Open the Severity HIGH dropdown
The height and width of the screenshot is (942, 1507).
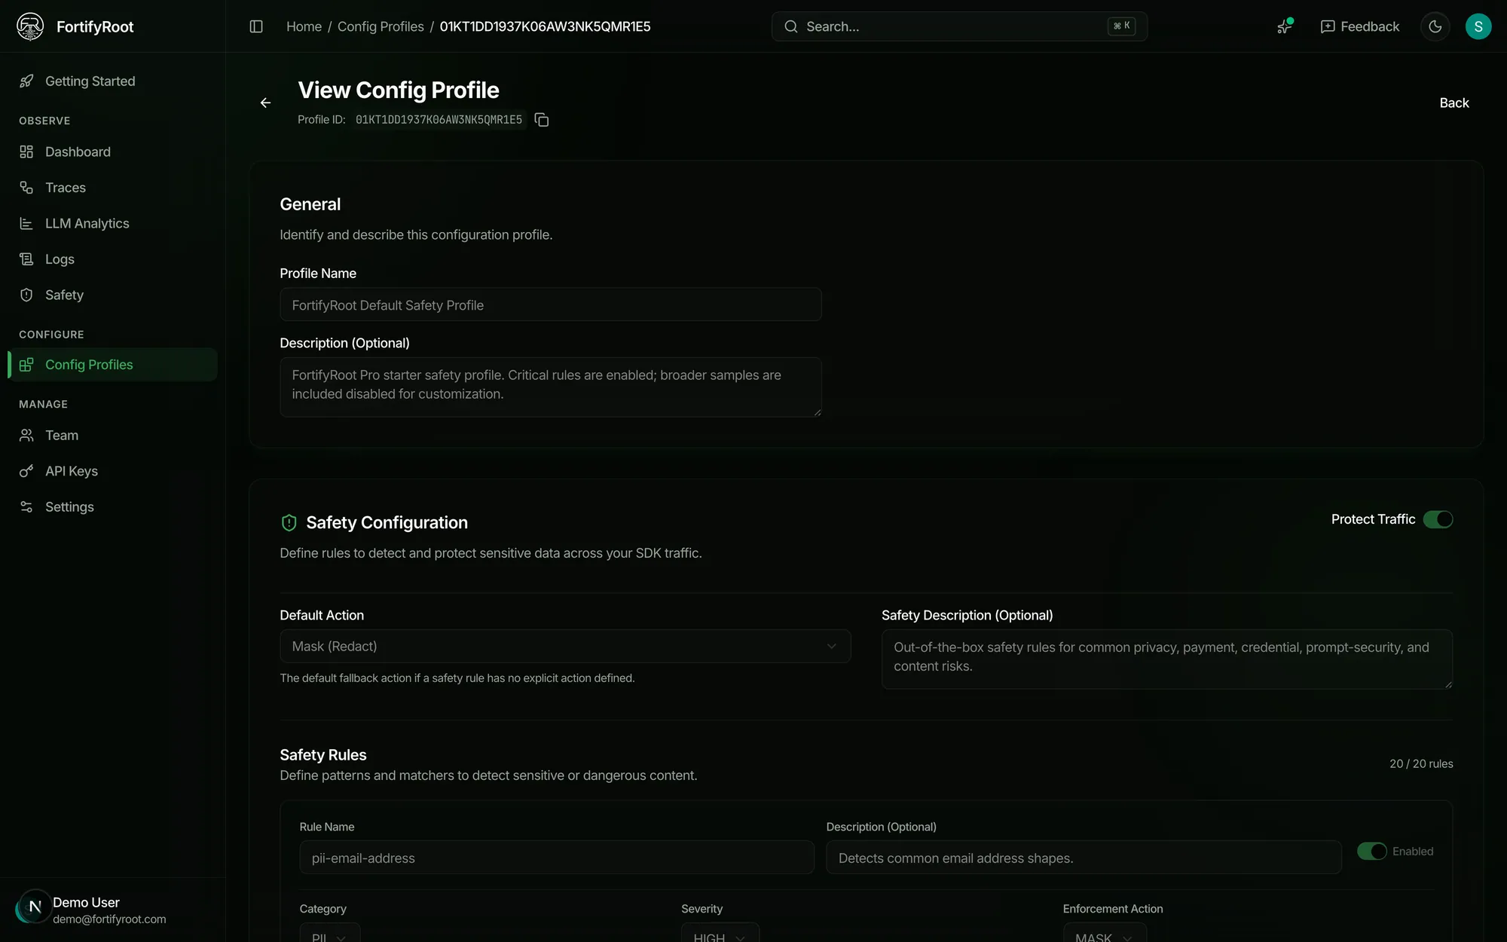pos(720,934)
